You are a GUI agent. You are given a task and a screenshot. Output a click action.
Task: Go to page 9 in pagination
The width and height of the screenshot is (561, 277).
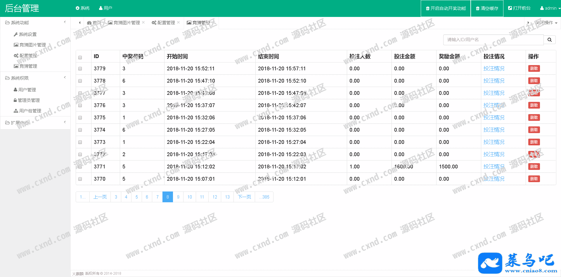(178, 197)
